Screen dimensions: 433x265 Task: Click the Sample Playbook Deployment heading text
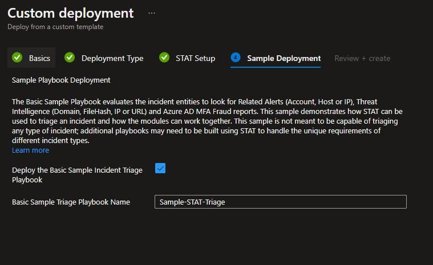click(x=61, y=80)
